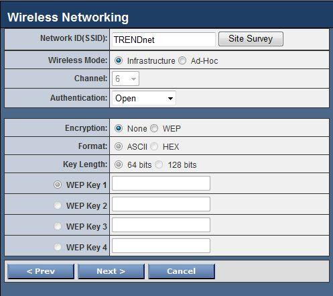This screenshot has width=333, height=296.
Task: Select 64 bits key length
Action: coord(119,164)
